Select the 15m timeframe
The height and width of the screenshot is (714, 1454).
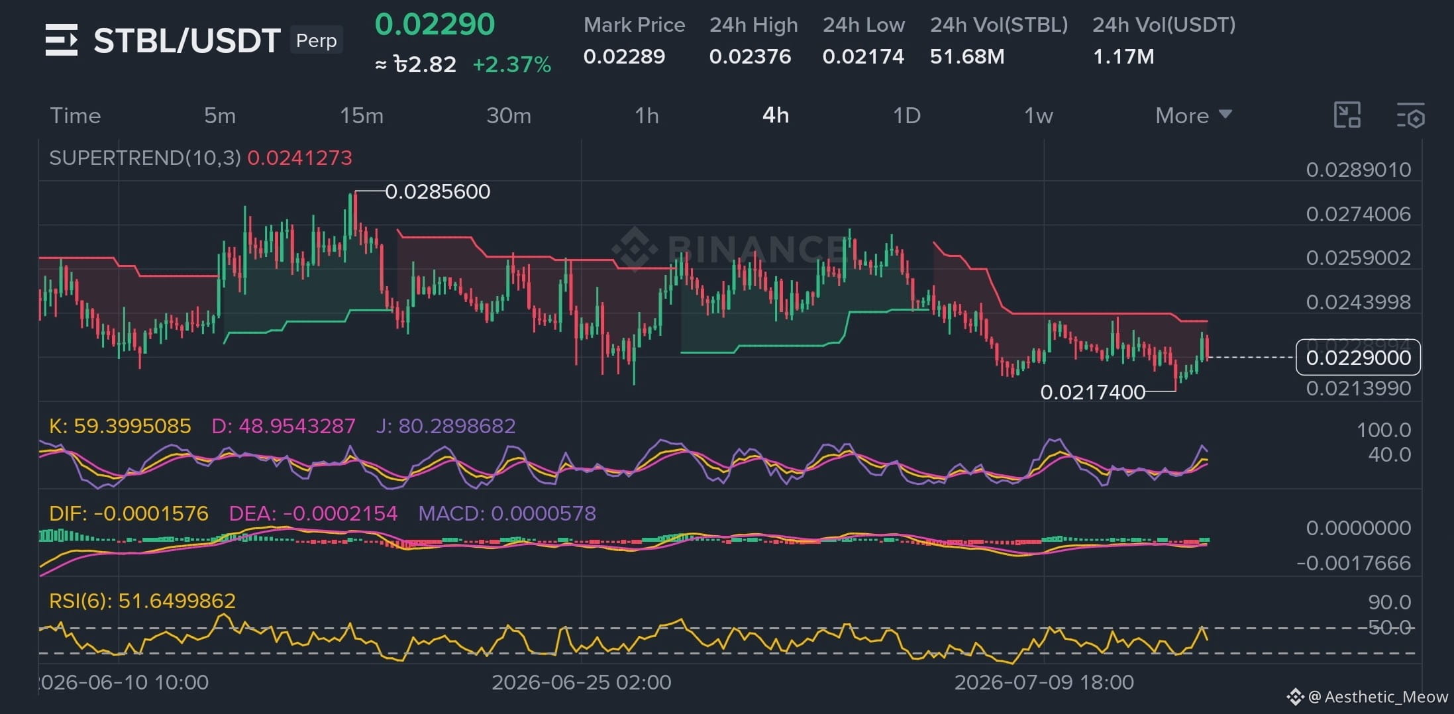pyautogui.click(x=362, y=115)
